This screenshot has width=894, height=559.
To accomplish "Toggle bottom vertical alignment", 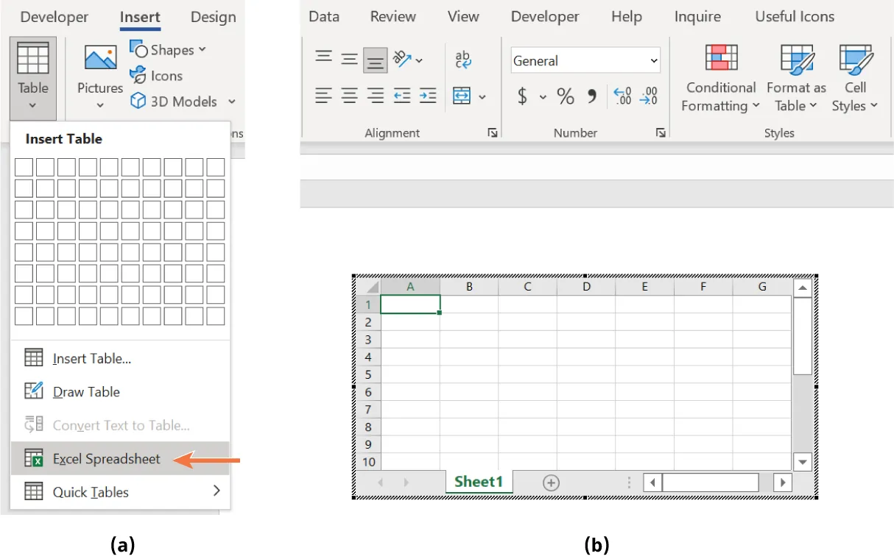I will click(x=375, y=59).
